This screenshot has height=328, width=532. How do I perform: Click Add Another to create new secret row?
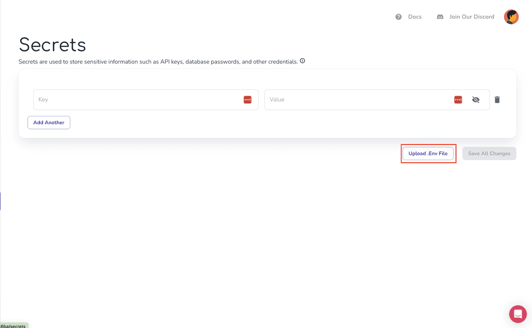pyautogui.click(x=48, y=122)
